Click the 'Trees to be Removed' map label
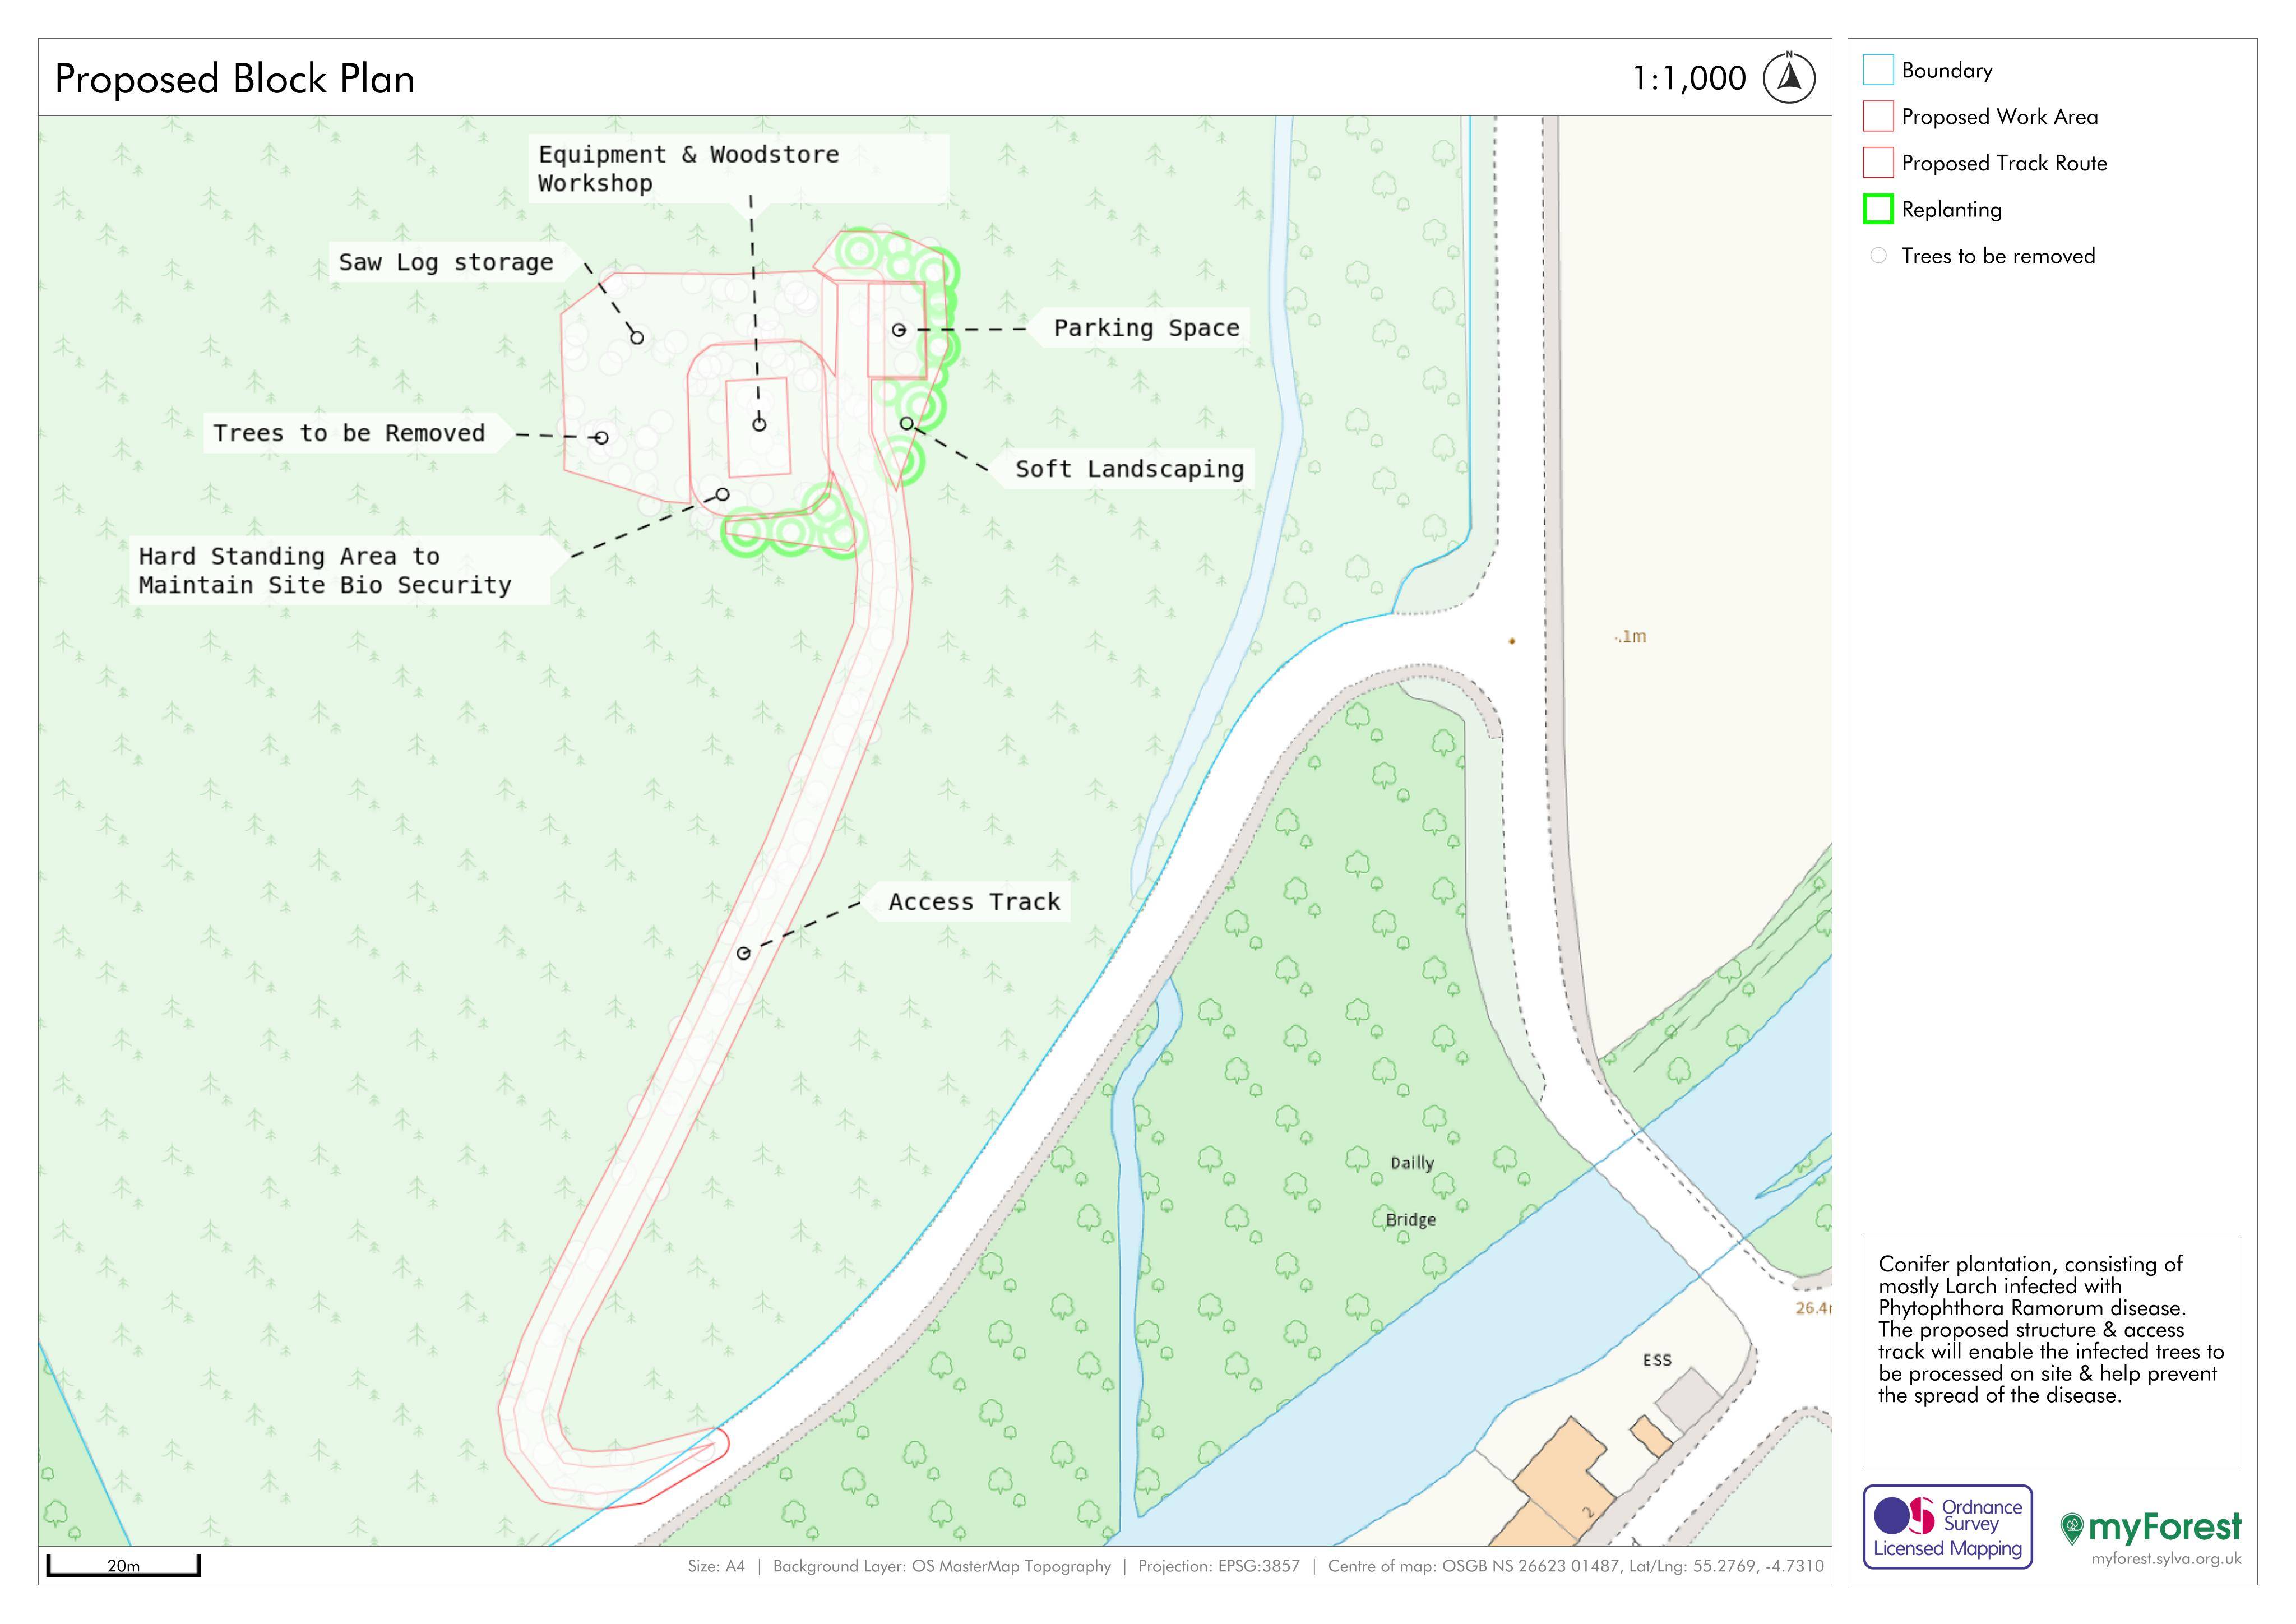Image resolution: width=2296 pixels, height=1624 pixels. [x=349, y=433]
